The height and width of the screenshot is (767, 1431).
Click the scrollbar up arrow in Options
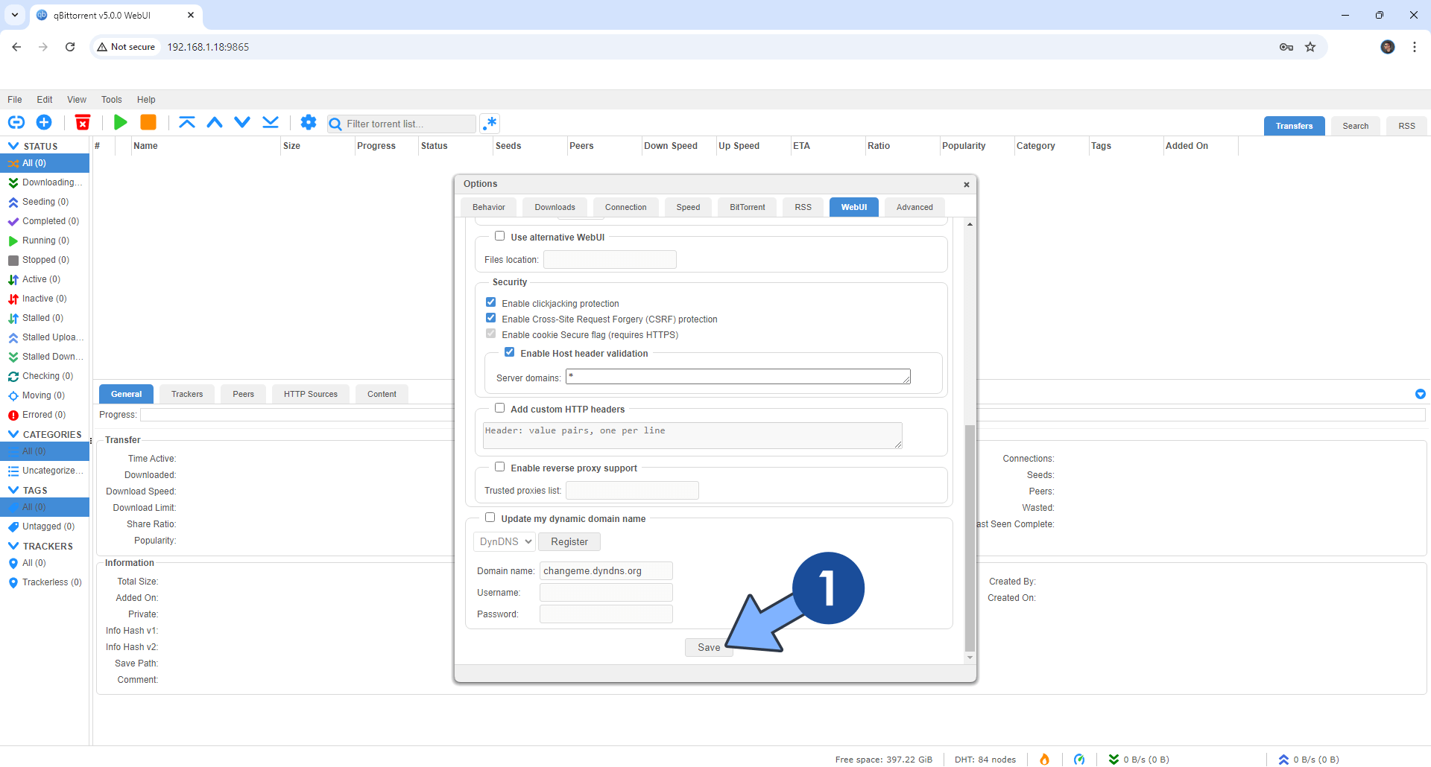tap(970, 224)
